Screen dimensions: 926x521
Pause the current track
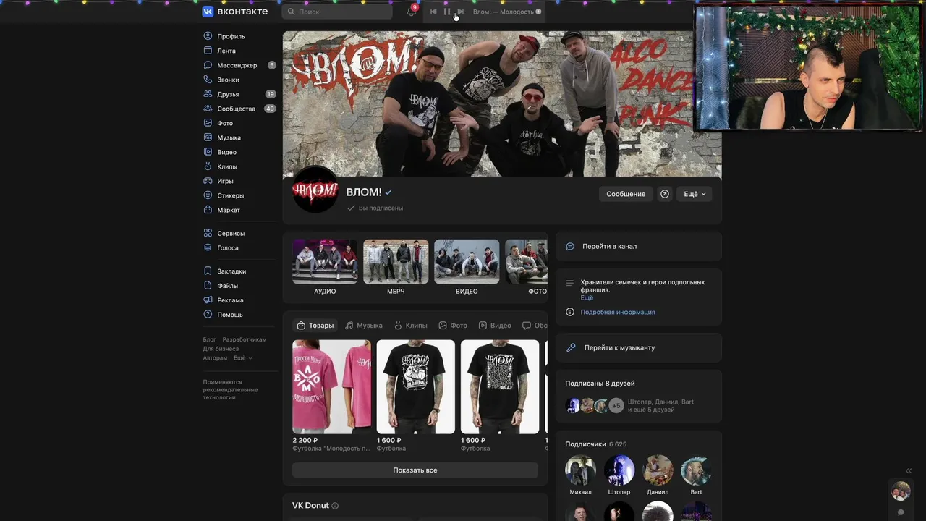[x=446, y=12]
